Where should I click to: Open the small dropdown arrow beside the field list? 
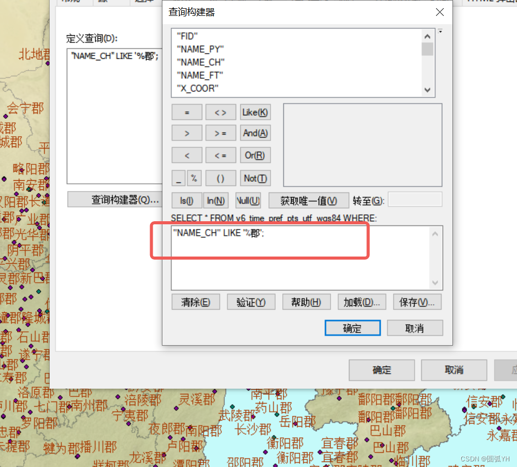pos(440,31)
